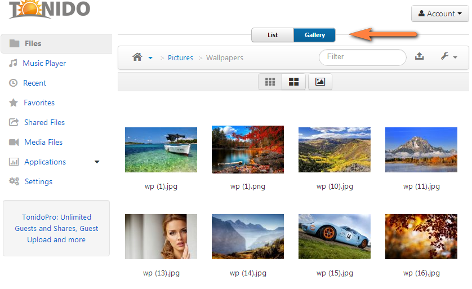Click the Wallpapers breadcrumb
This screenshot has width=472, height=289.
225,58
